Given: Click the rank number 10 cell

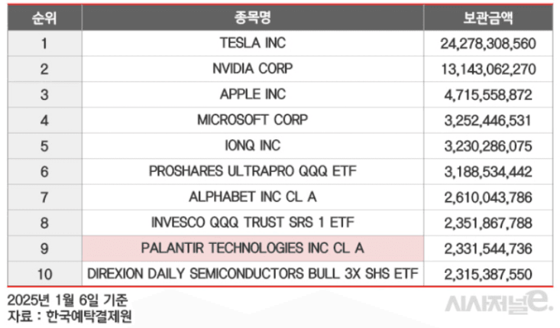Looking at the screenshot, I should 44,273.
